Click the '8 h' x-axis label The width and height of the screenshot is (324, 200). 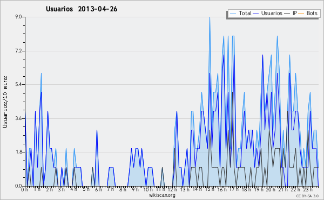123,190
